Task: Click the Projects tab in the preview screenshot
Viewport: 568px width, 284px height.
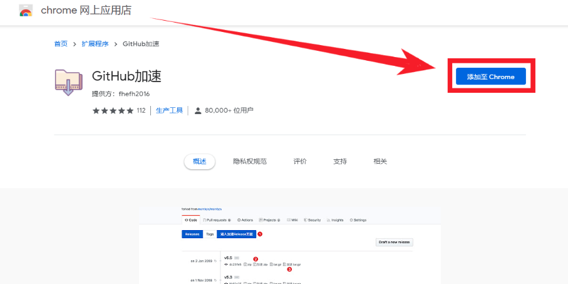Action: tap(270, 220)
